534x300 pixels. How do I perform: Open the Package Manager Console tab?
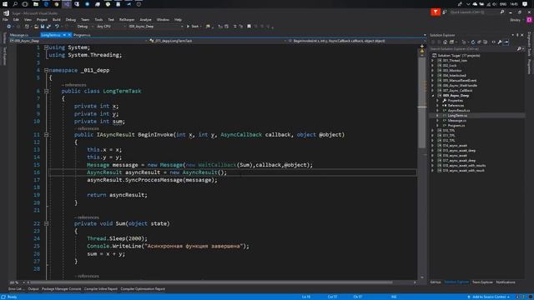pyautogui.click(x=61, y=289)
